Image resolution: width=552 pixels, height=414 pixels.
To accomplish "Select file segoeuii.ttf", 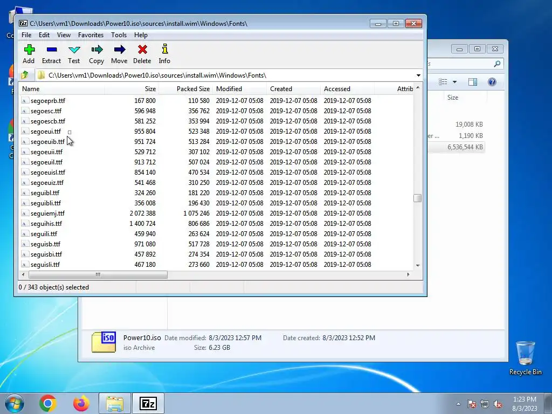I will click(x=46, y=151).
